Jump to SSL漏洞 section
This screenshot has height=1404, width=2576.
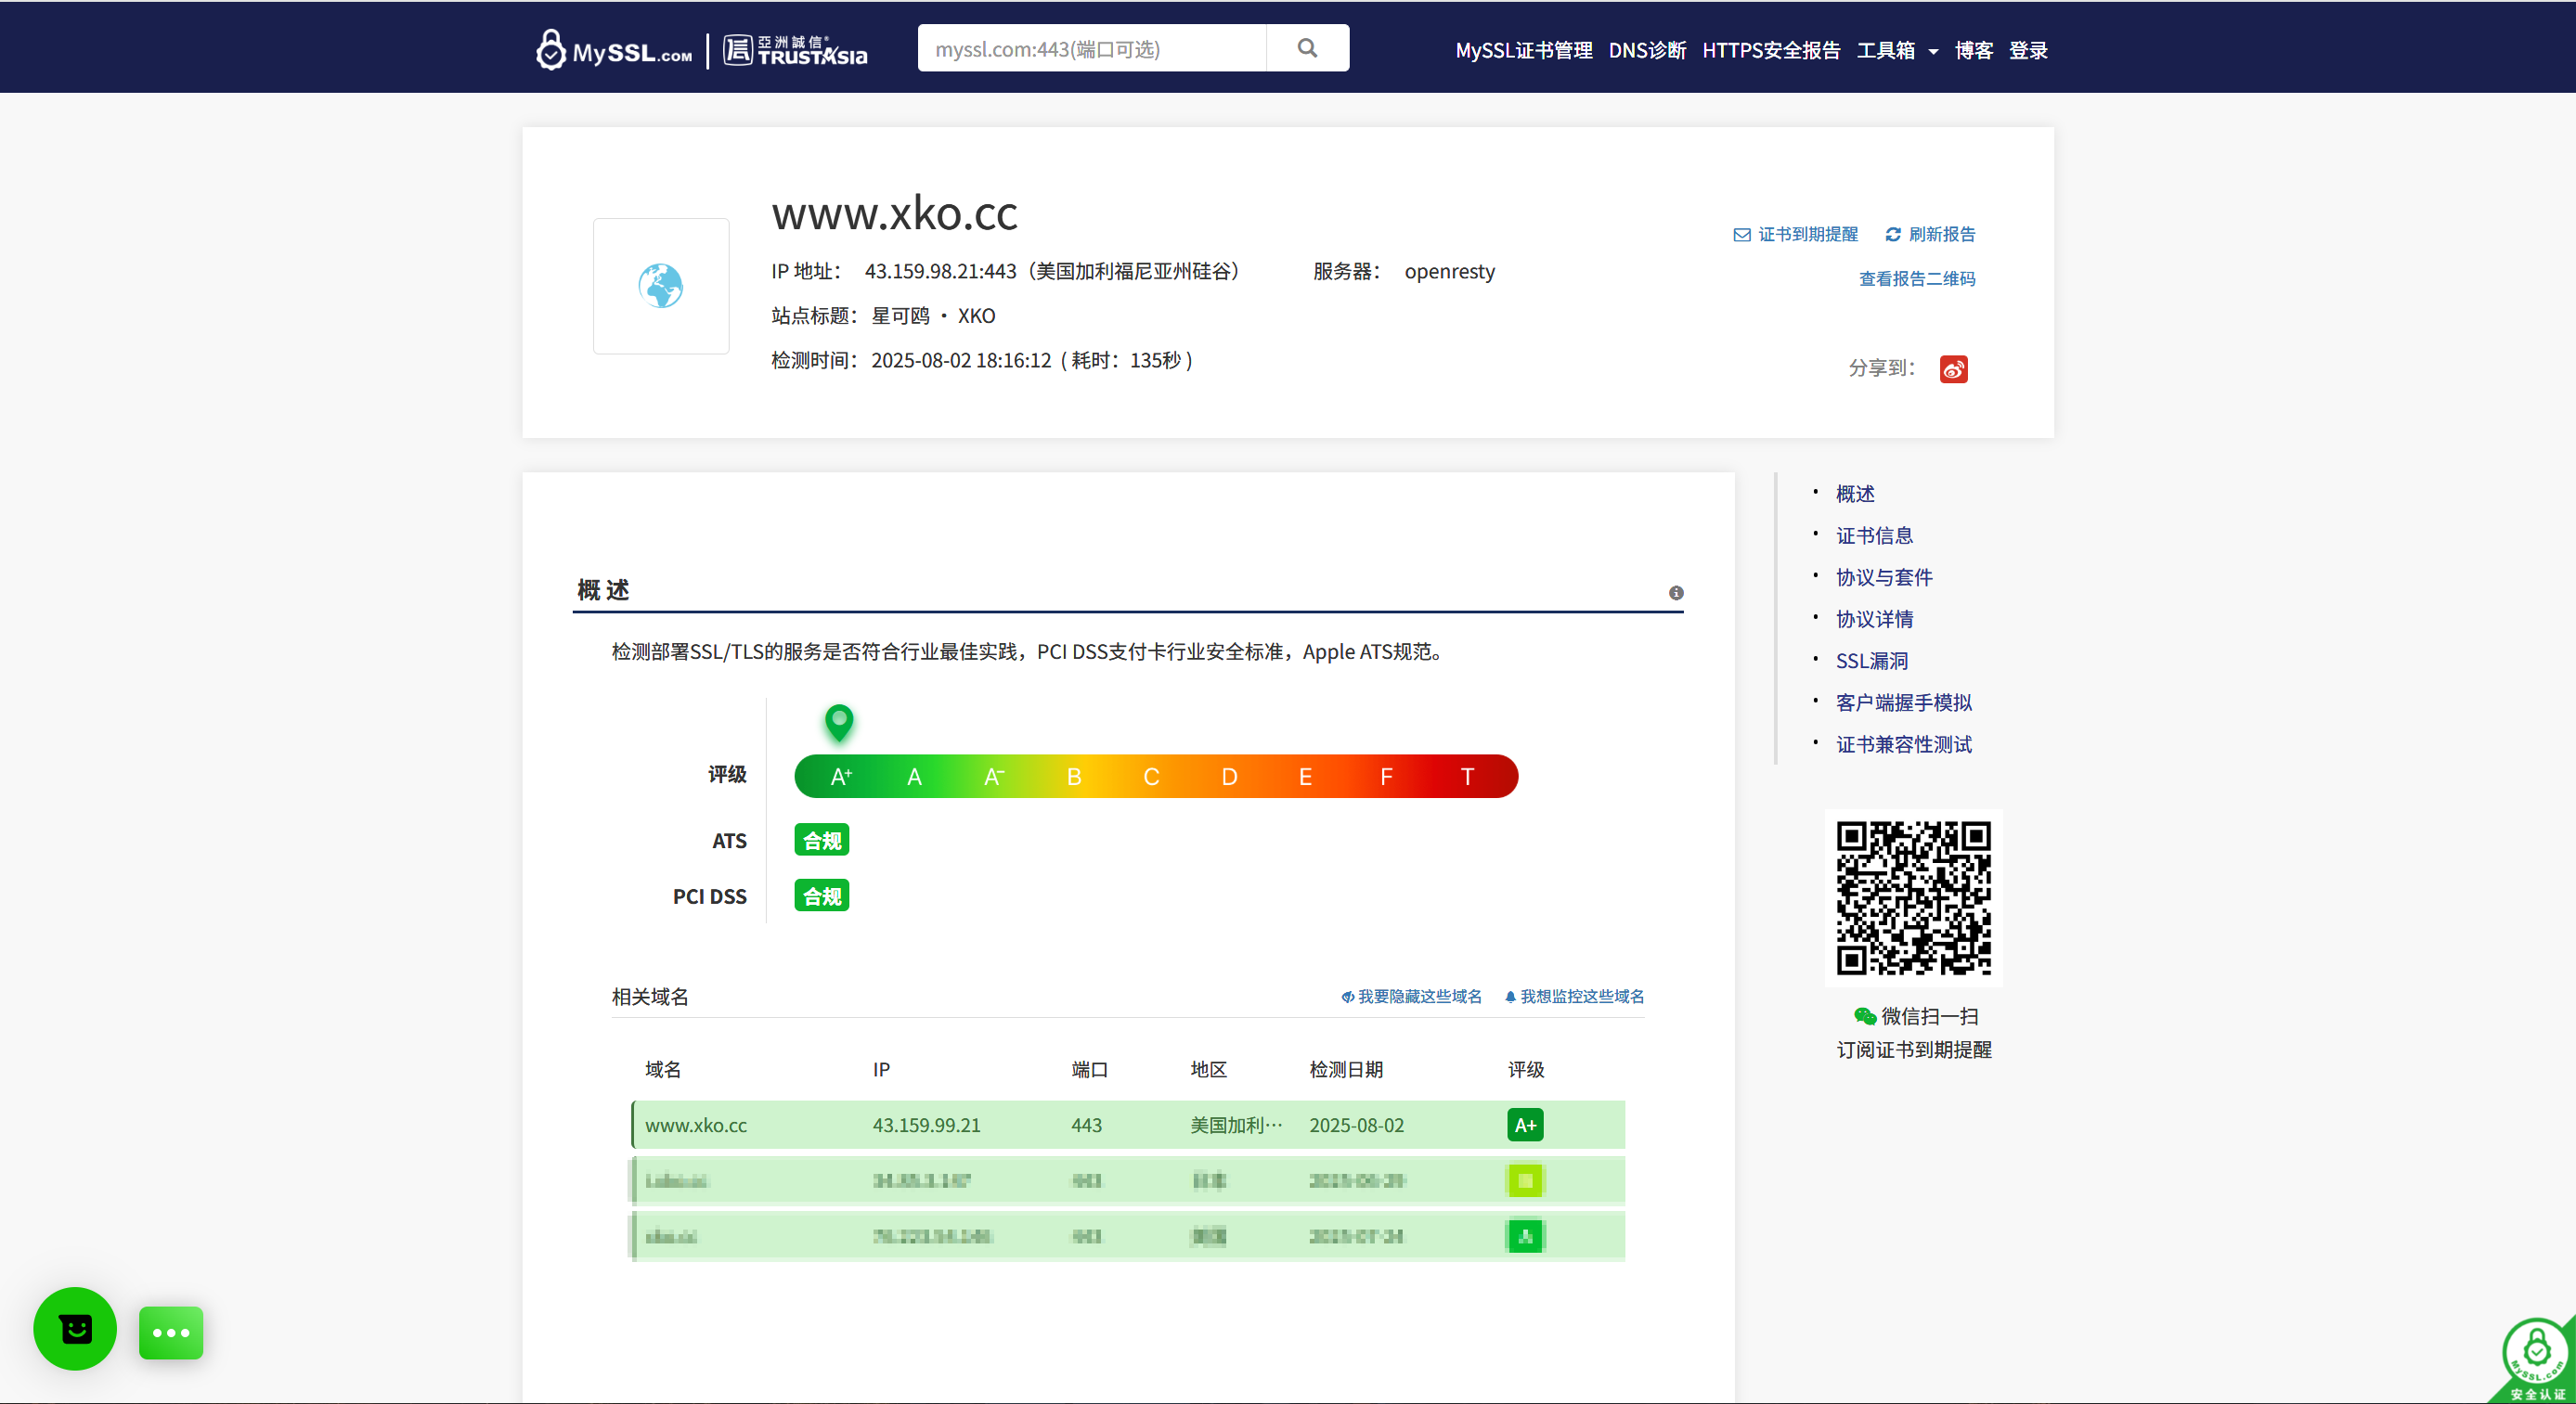pyautogui.click(x=1872, y=662)
